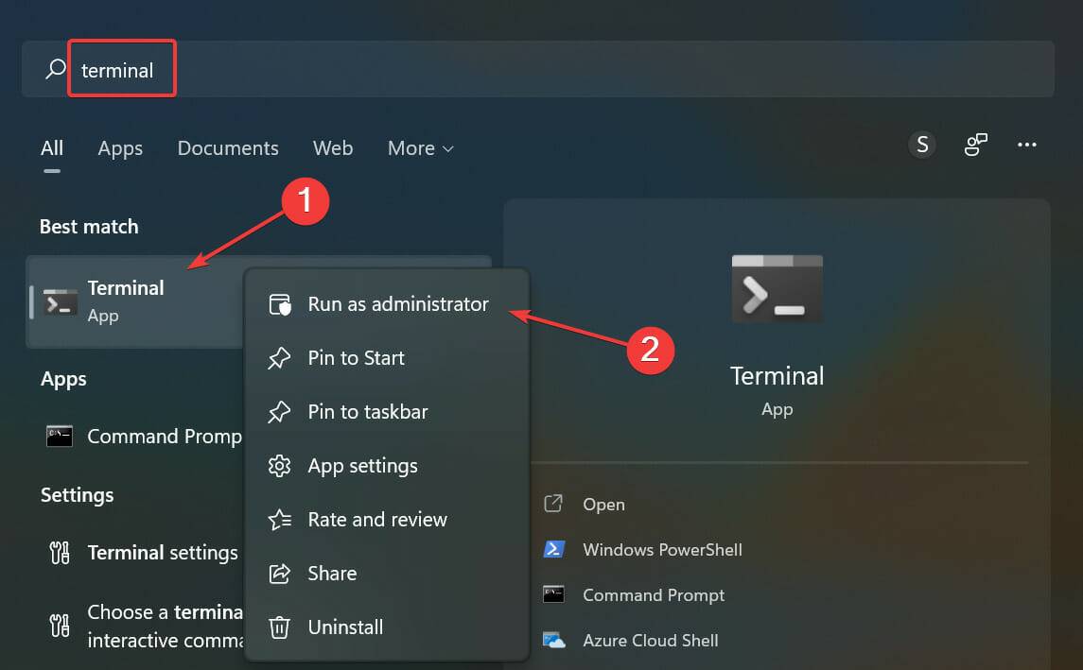This screenshot has height=670, width=1083.
Task: Expand the More filter dropdown
Action: [420, 147]
